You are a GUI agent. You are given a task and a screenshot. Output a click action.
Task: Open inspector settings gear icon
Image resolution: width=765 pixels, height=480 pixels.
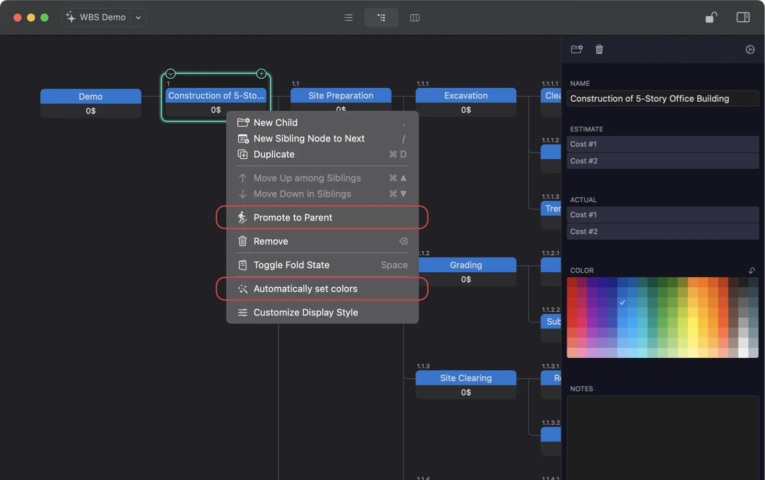750,49
